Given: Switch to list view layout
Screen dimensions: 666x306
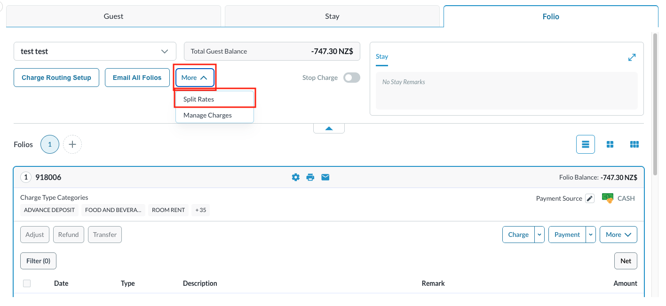Looking at the screenshot, I should tap(586, 144).
